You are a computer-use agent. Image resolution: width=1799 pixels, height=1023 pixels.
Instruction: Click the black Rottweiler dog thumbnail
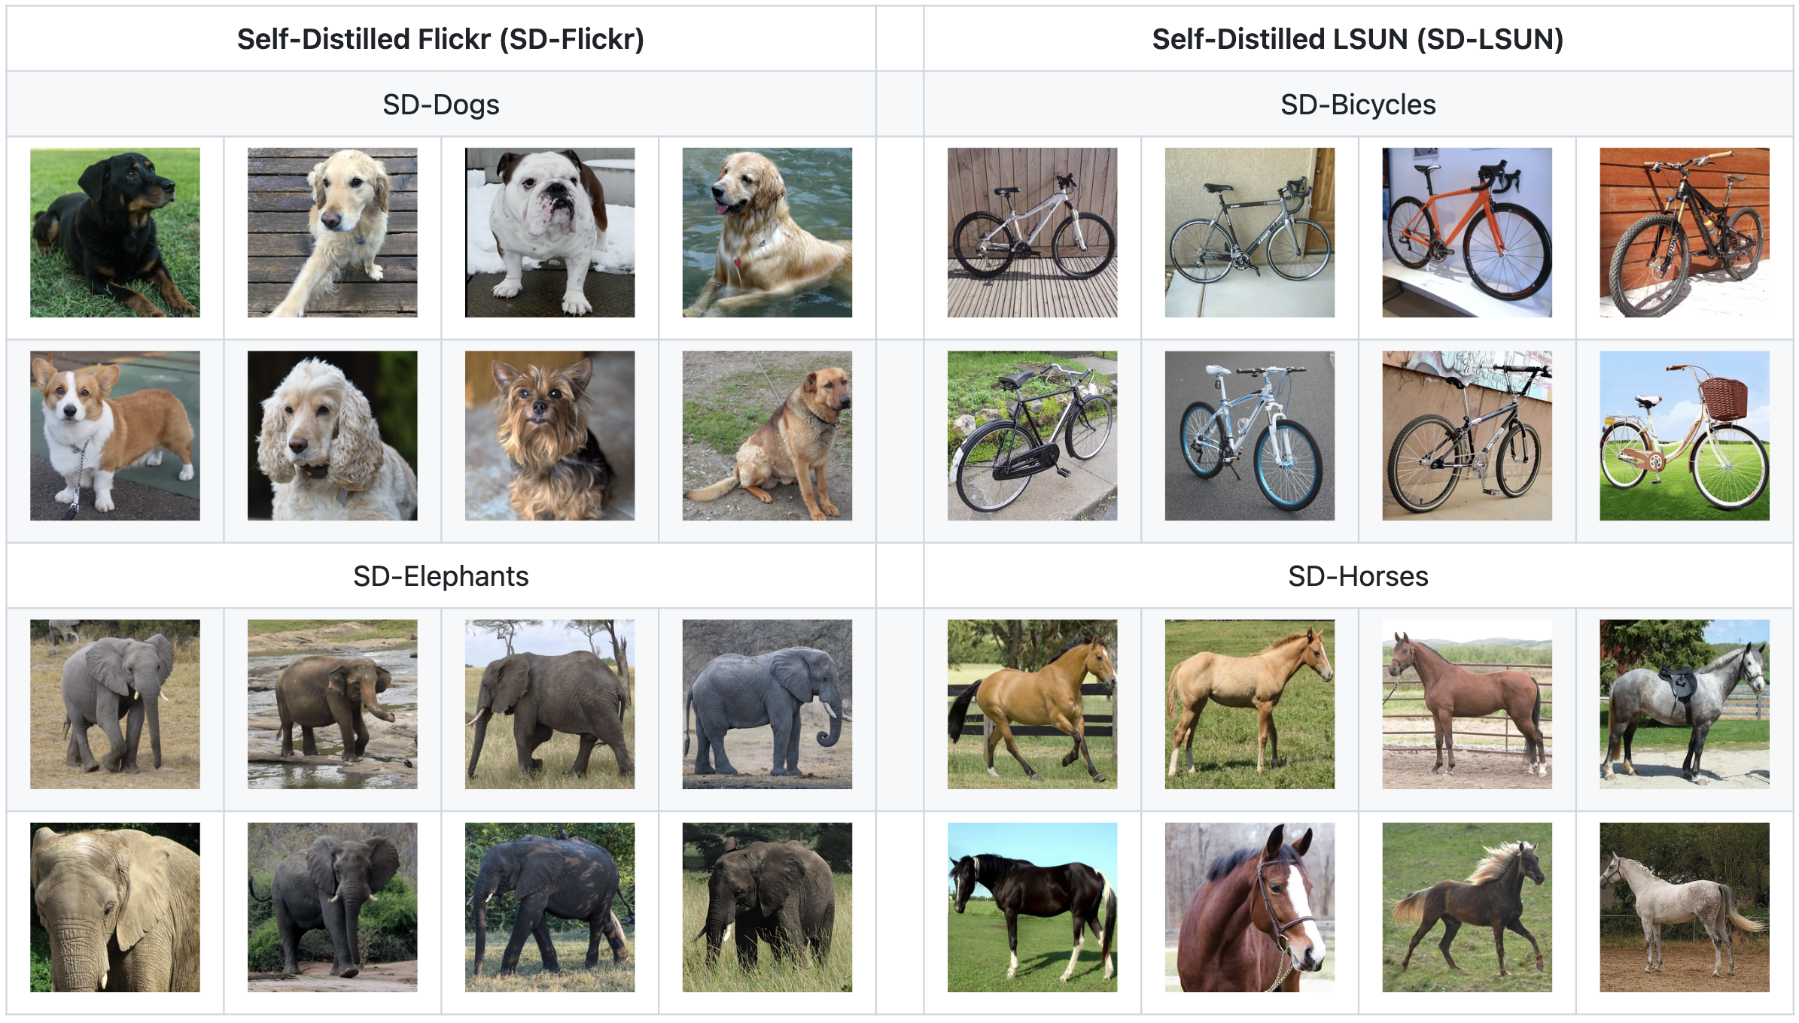(114, 232)
